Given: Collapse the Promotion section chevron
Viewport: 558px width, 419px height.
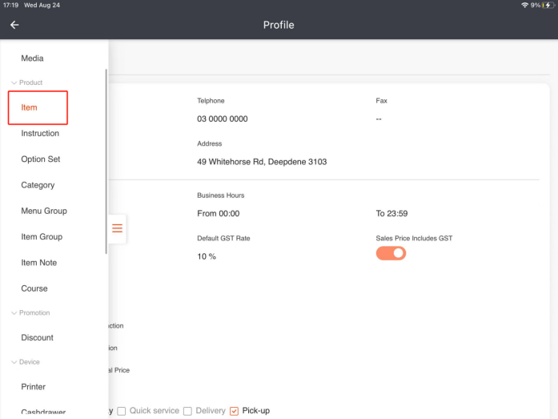Looking at the screenshot, I should coord(14,313).
